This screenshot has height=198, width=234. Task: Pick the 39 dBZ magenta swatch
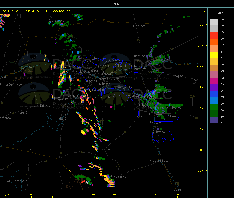point(214,81)
